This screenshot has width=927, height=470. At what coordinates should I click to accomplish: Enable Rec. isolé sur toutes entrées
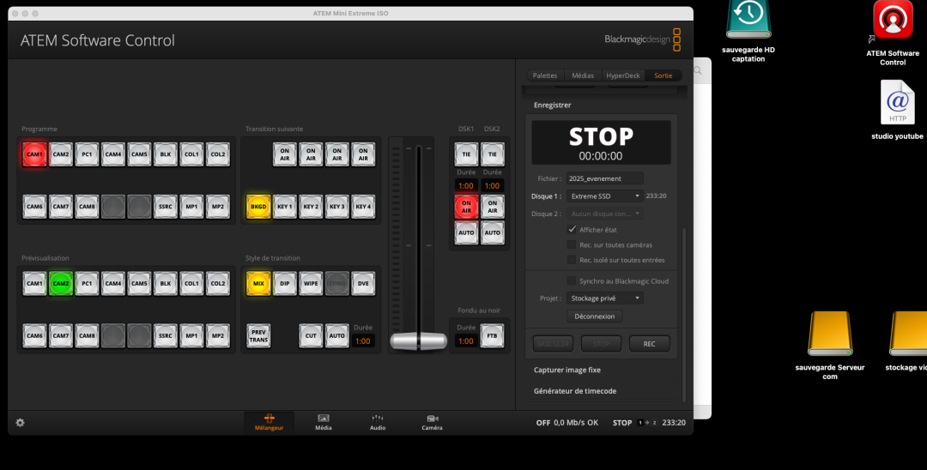(572, 260)
